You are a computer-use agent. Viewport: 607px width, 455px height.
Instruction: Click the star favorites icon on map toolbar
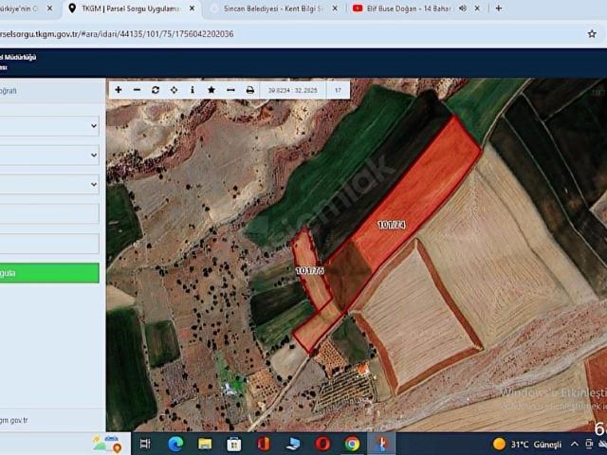pyautogui.click(x=212, y=90)
